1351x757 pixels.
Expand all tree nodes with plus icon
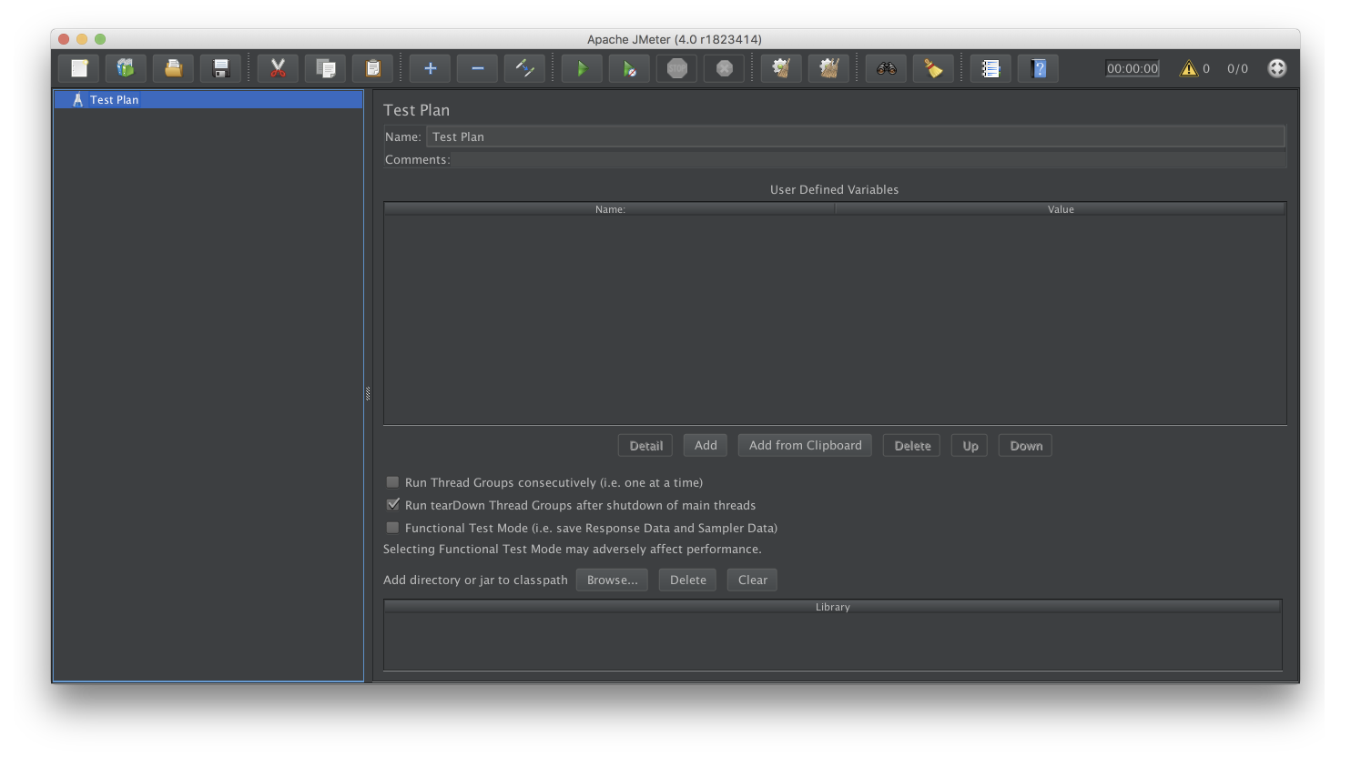coord(430,68)
